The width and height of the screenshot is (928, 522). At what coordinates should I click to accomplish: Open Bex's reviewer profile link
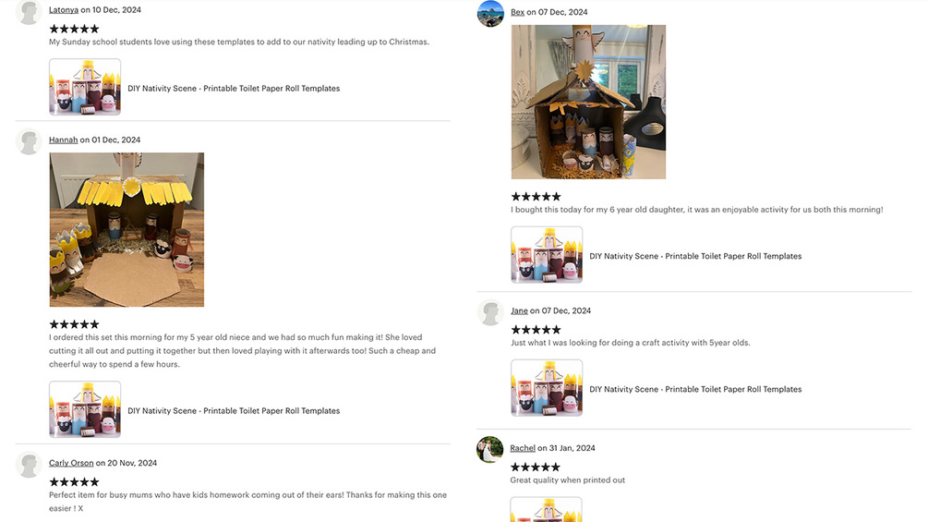pos(517,12)
